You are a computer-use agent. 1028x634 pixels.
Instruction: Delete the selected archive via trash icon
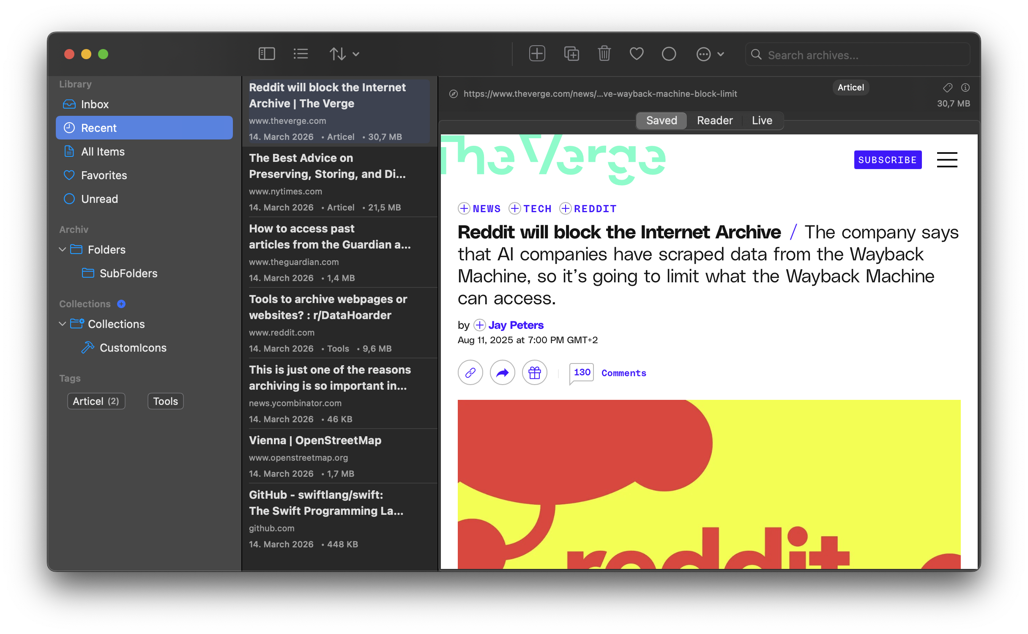604,54
